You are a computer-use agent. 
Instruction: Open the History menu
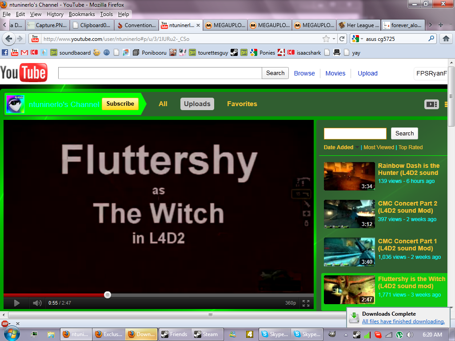(x=55, y=14)
